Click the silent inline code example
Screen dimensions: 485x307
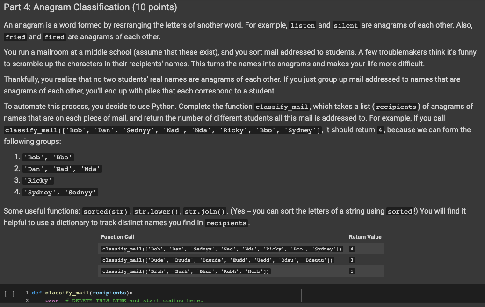point(346,25)
